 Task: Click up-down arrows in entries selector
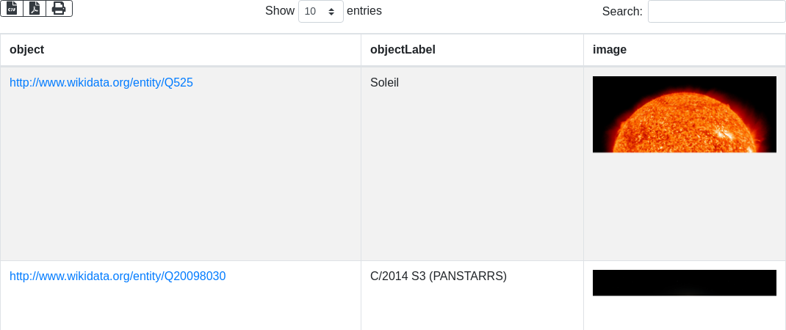pyautogui.click(x=331, y=12)
